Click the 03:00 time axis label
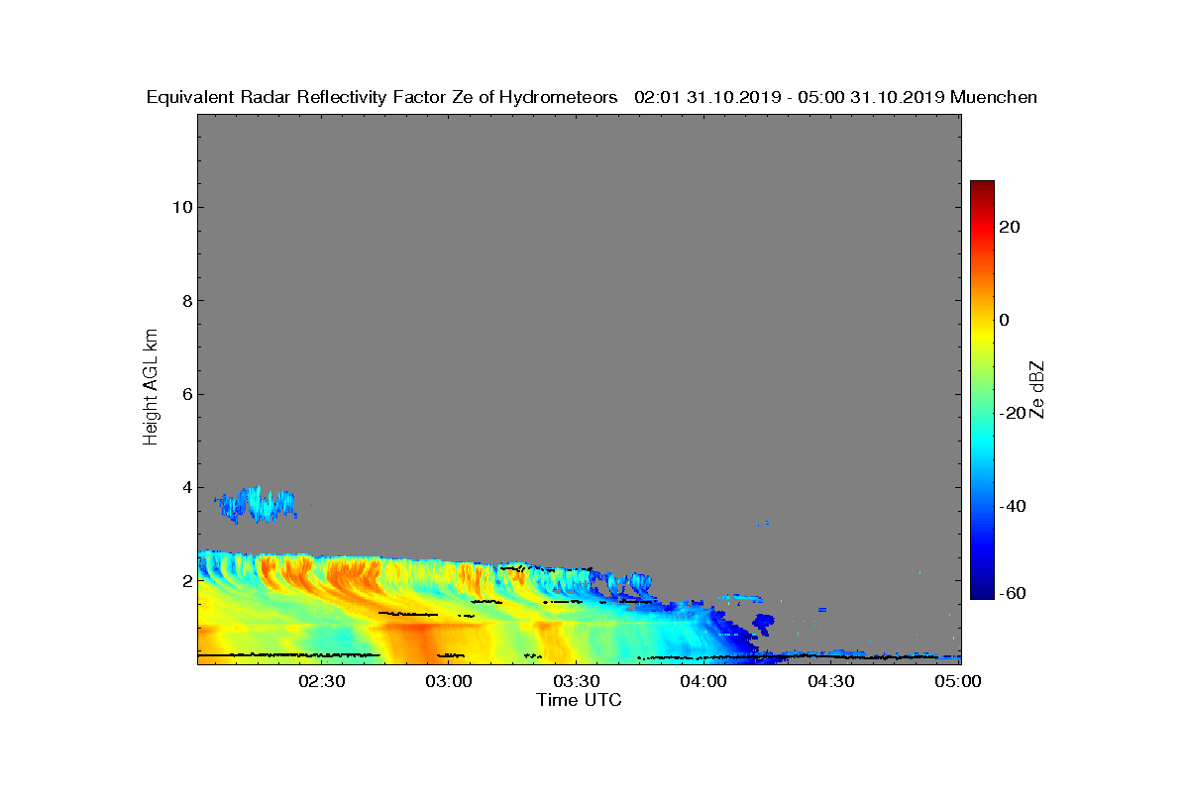This screenshot has width=1189, height=792. coord(449,681)
